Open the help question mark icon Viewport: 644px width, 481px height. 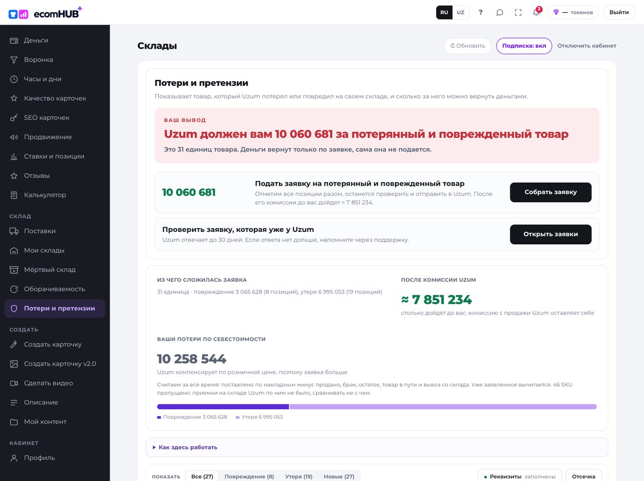pyautogui.click(x=480, y=12)
